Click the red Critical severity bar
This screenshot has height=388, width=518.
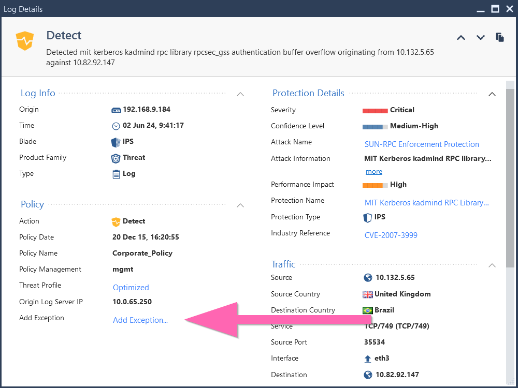coord(375,110)
